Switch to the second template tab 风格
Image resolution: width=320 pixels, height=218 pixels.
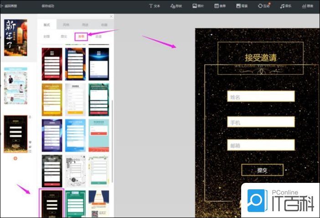pos(66,25)
